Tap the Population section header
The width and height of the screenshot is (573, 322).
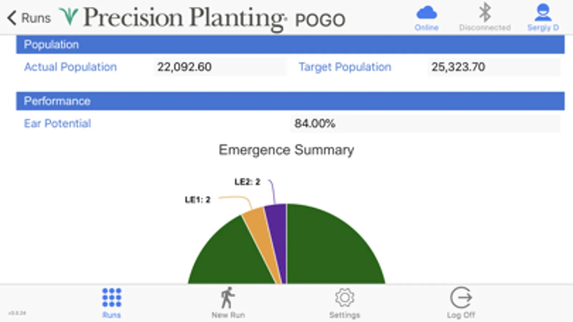290,44
